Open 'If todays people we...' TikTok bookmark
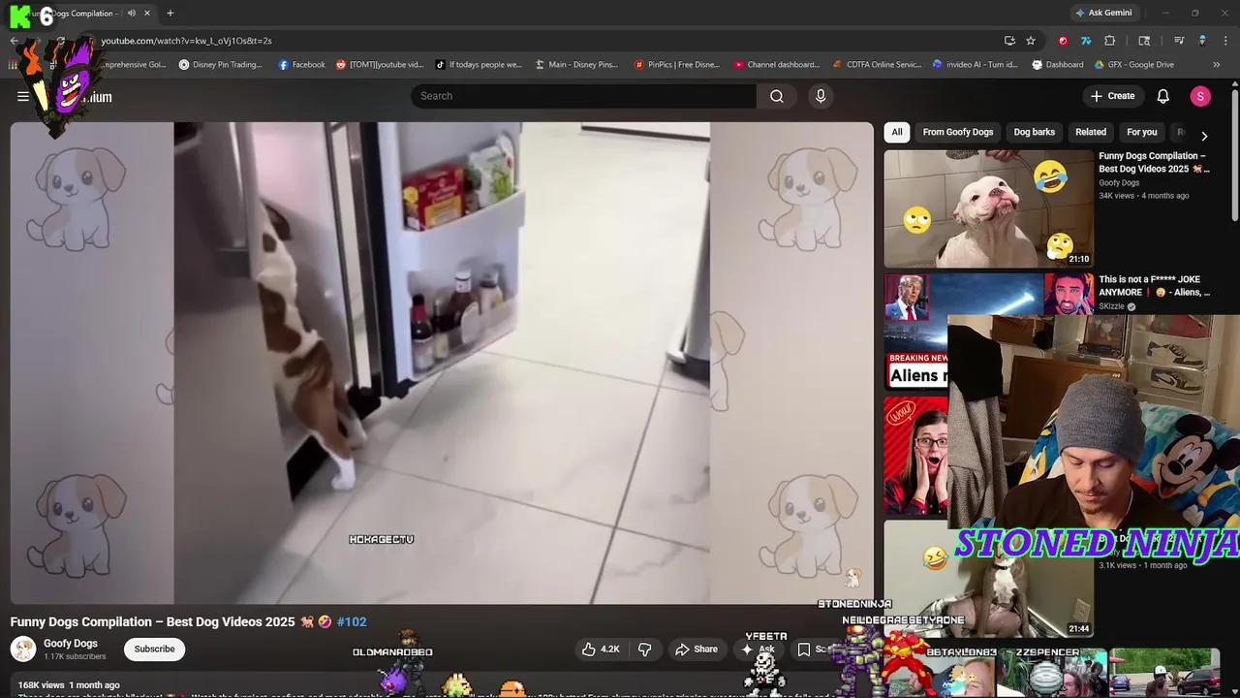The image size is (1240, 698). point(479,65)
